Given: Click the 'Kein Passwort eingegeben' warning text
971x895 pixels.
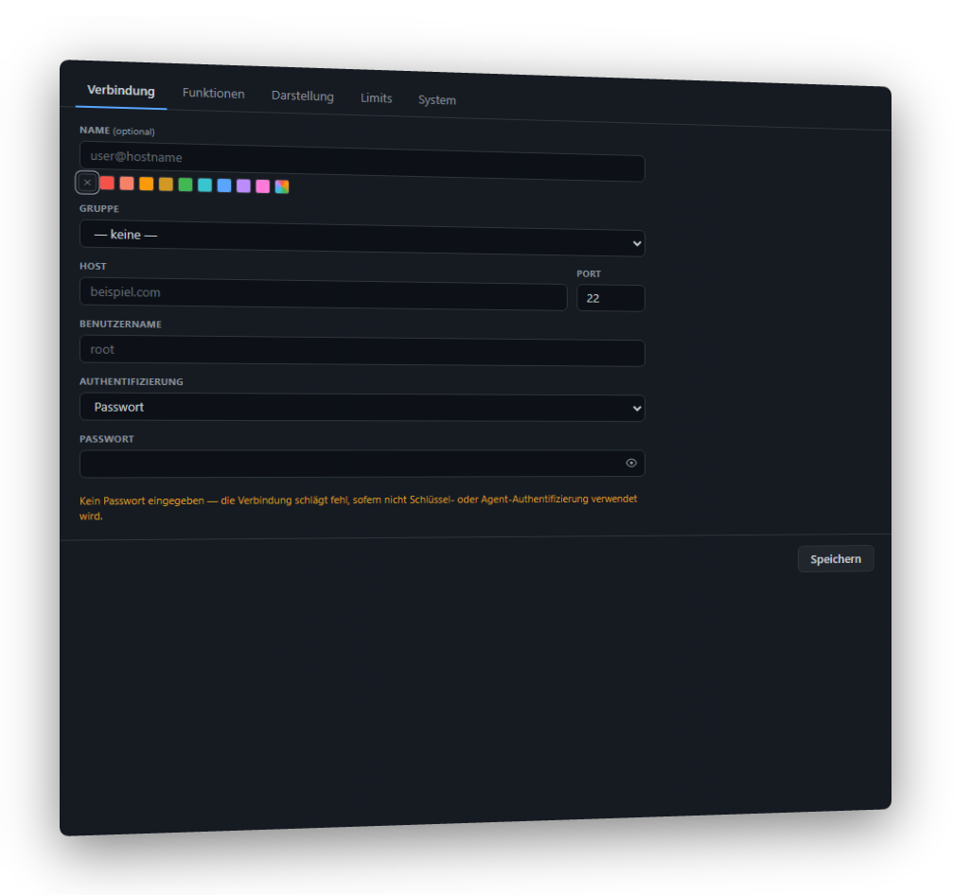Looking at the screenshot, I should (x=358, y=507).
